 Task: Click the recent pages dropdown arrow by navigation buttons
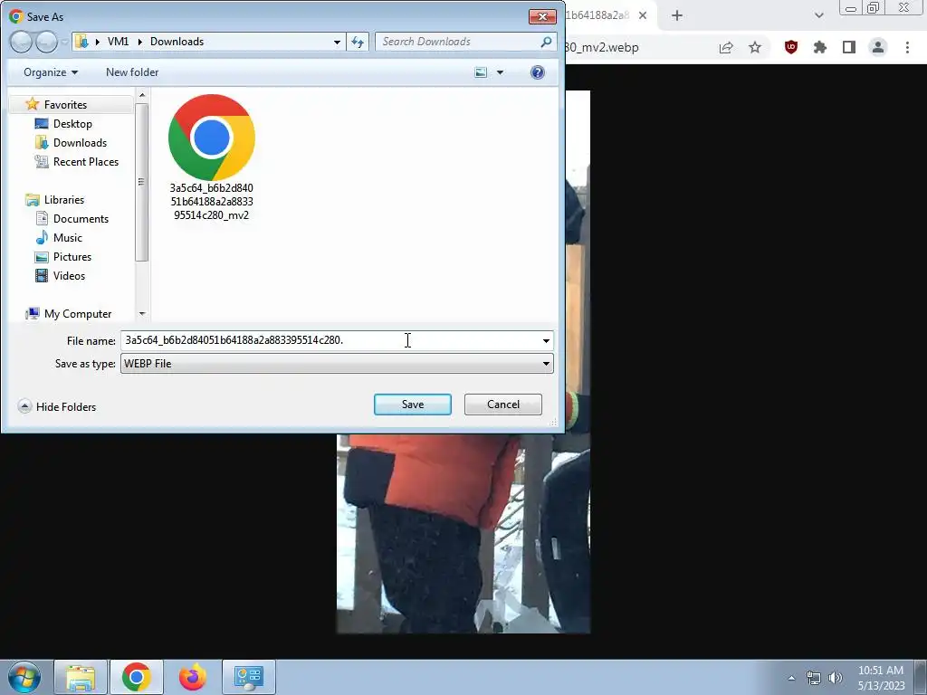(64, 42)
